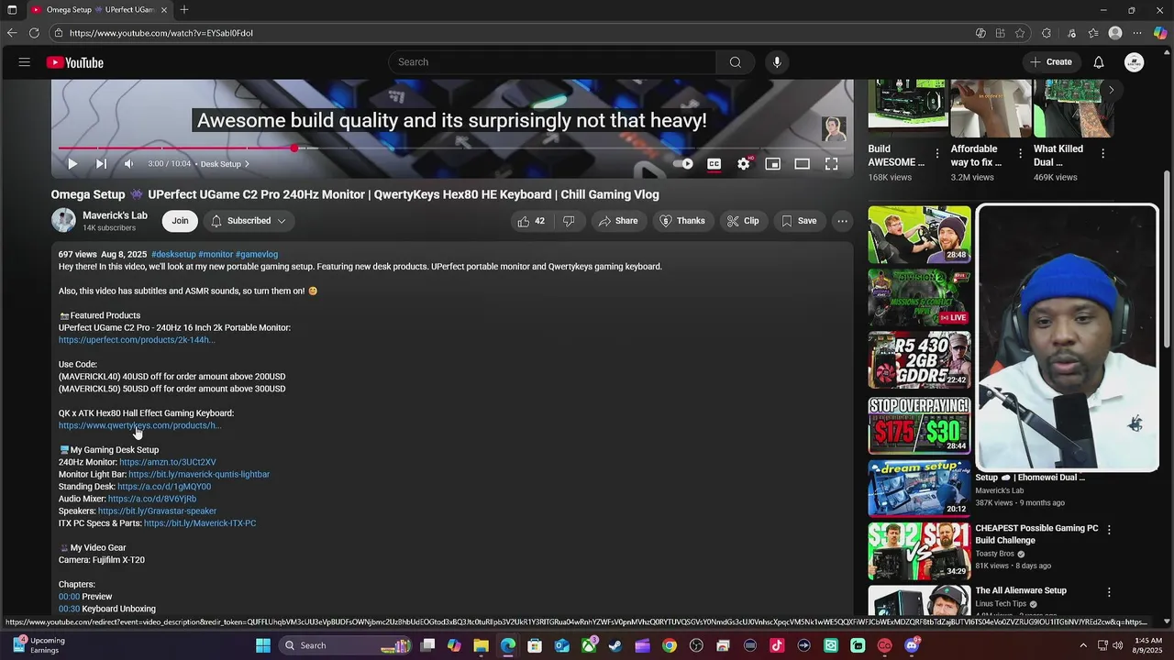1174x660 pixels.
Task: Open YouTube notifications bell
Action: 1099,62
